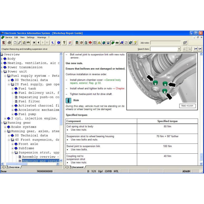Click the truck with info badge icon
The image size is (204, 204).
coord(122,43)
